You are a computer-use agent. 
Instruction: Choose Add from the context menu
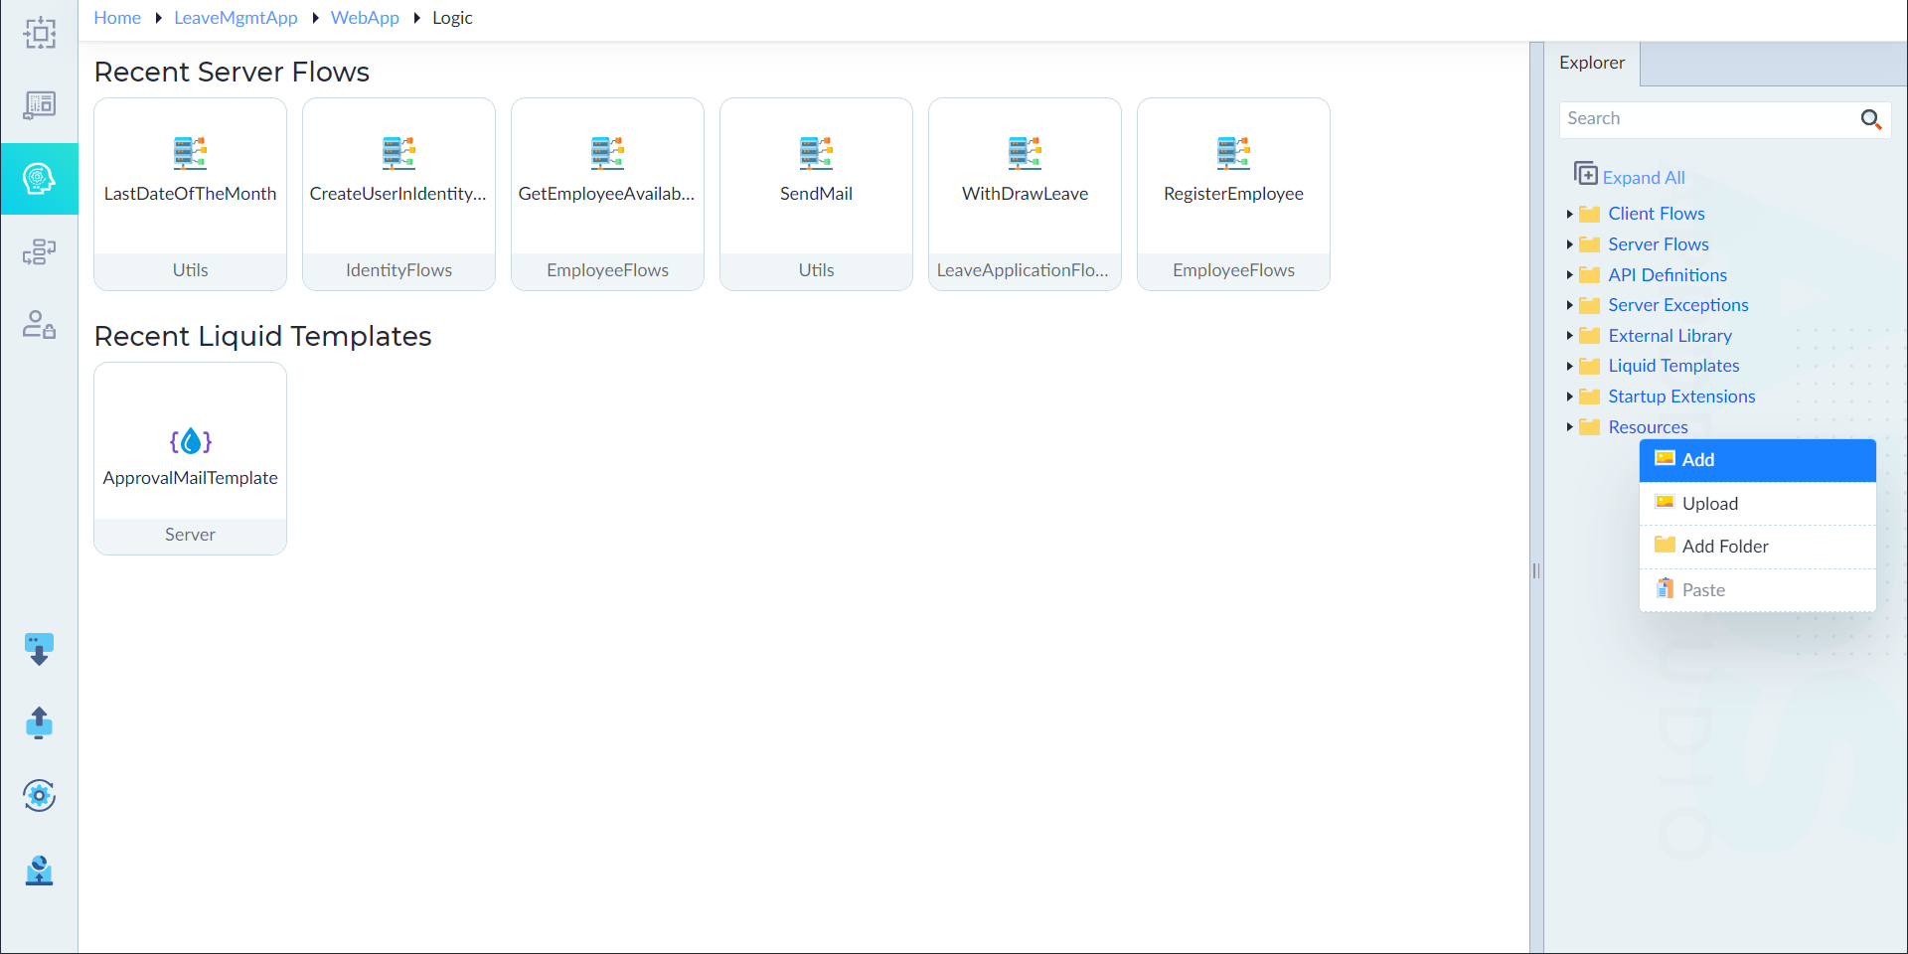1757,460
